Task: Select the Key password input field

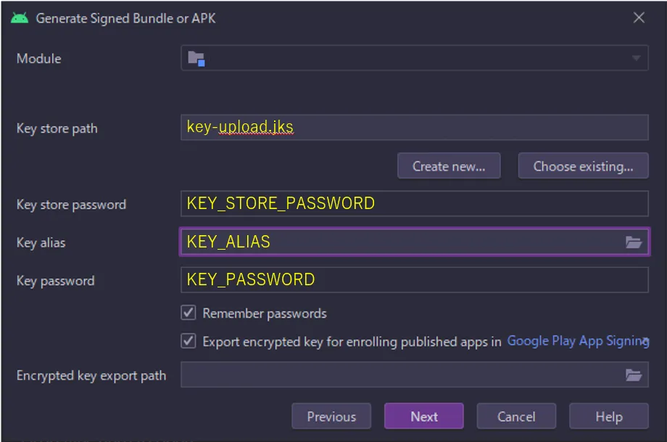Action: (413, 280)
